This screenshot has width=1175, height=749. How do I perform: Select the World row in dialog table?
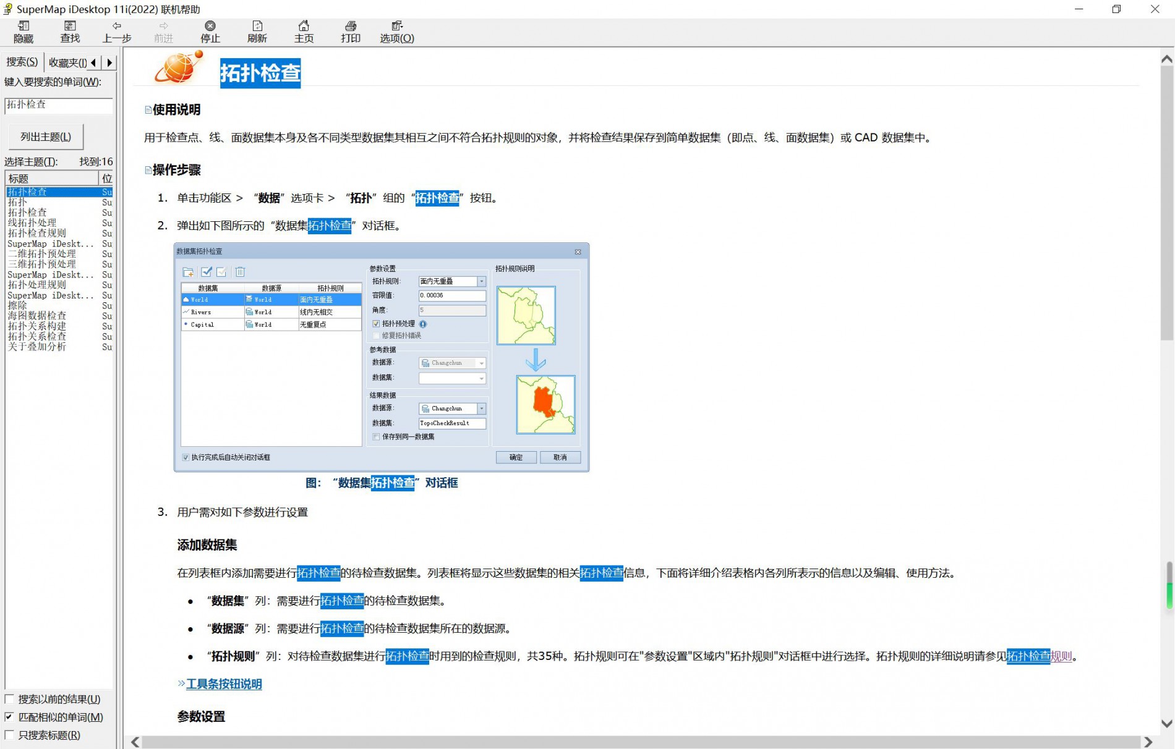[x=271, y=300]
